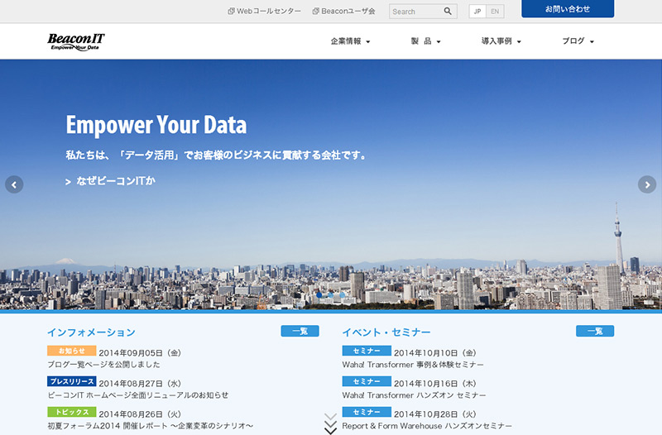The height and width of the screenshot is (435, 662).
Task: Click the インフォメーション section heading
Action: pyautogui.click(x=91, y=332)
